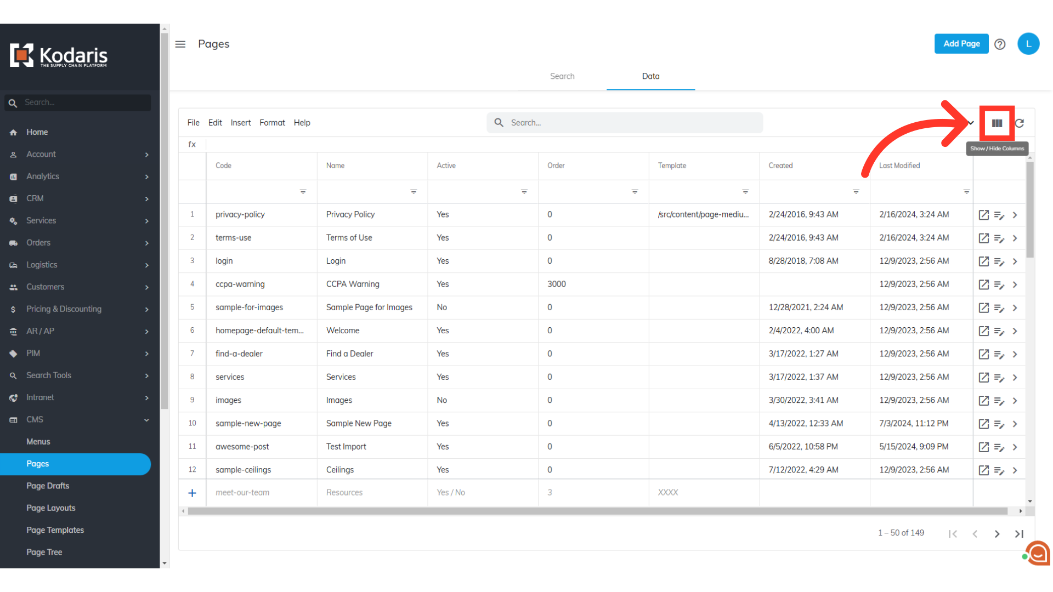Click filter icon under Last Modified column

(x=966, y=192)
